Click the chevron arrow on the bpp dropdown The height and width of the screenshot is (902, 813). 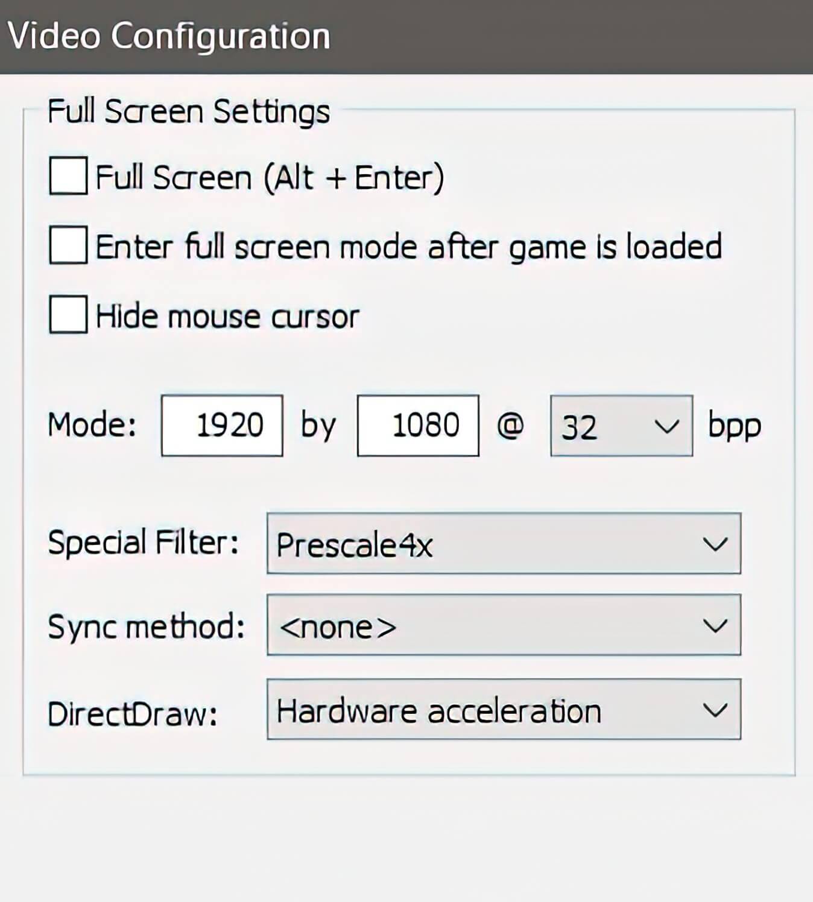(666, 427)
